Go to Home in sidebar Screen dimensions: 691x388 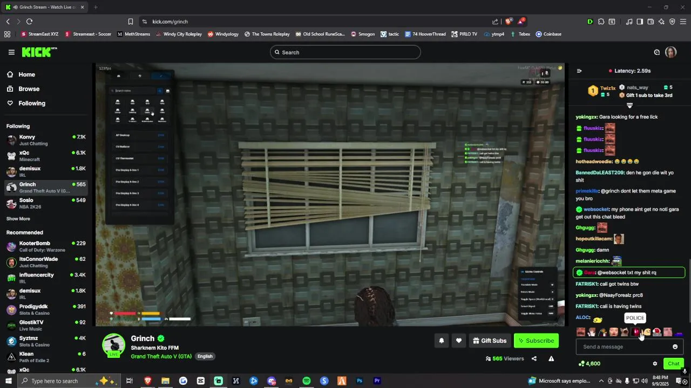(22, 75)
